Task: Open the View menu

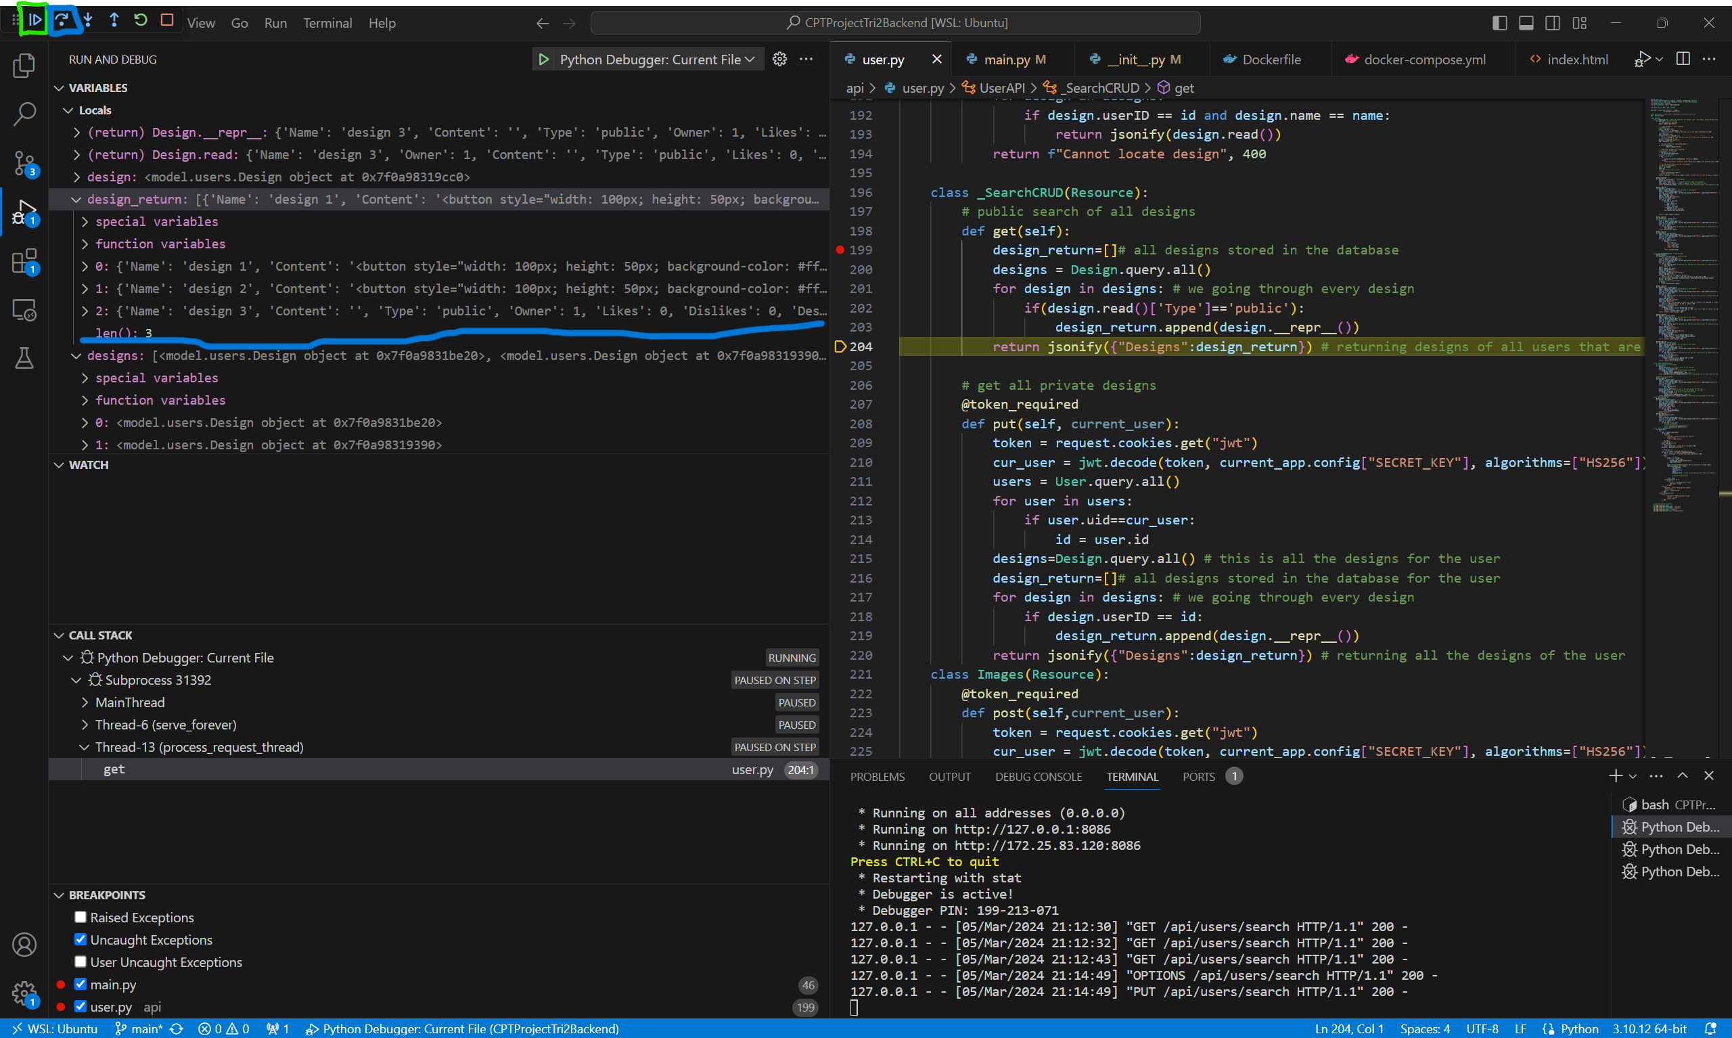Action: [x=201, y=23]
